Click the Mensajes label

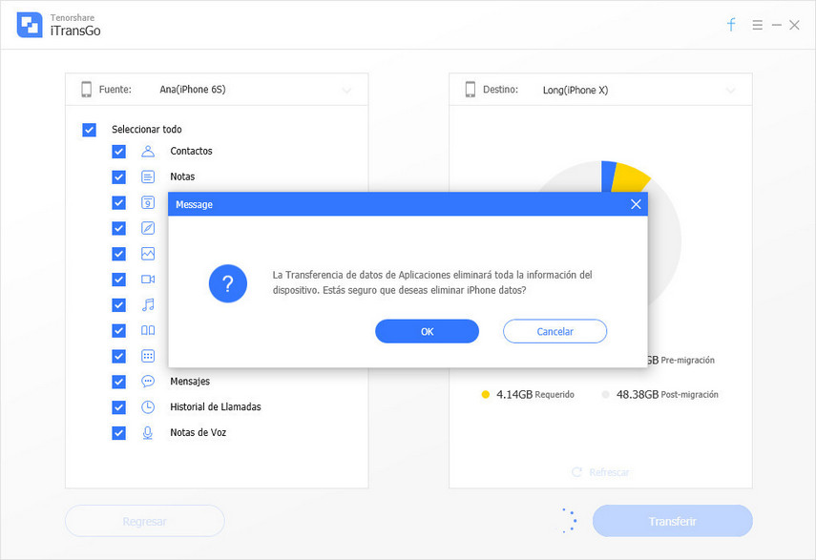point(190,382)
